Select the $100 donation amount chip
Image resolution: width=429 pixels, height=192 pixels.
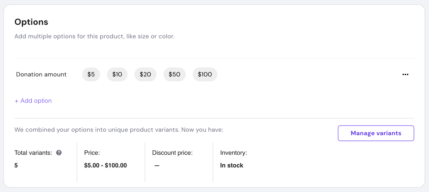(x=205, y=74)
